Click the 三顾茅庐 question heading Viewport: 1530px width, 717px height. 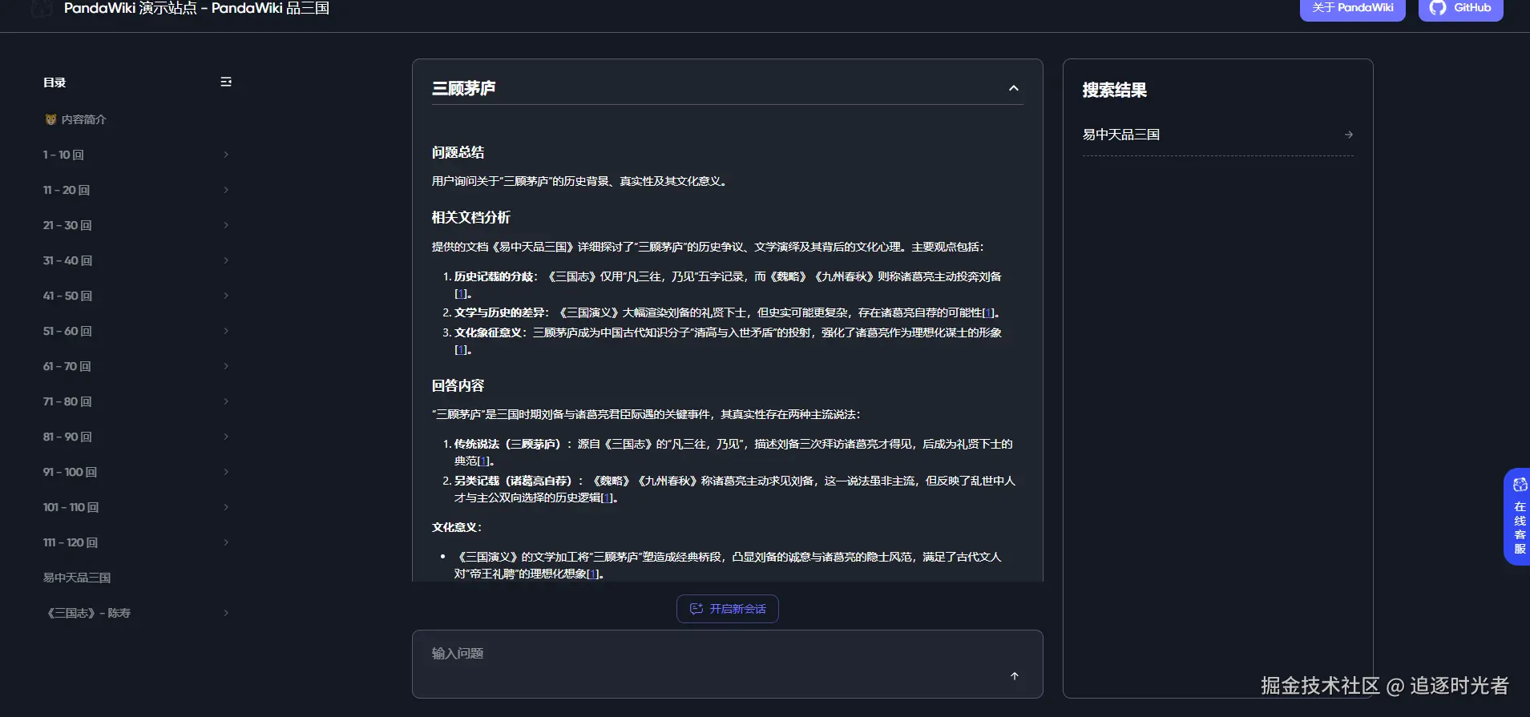pos(464,88)
